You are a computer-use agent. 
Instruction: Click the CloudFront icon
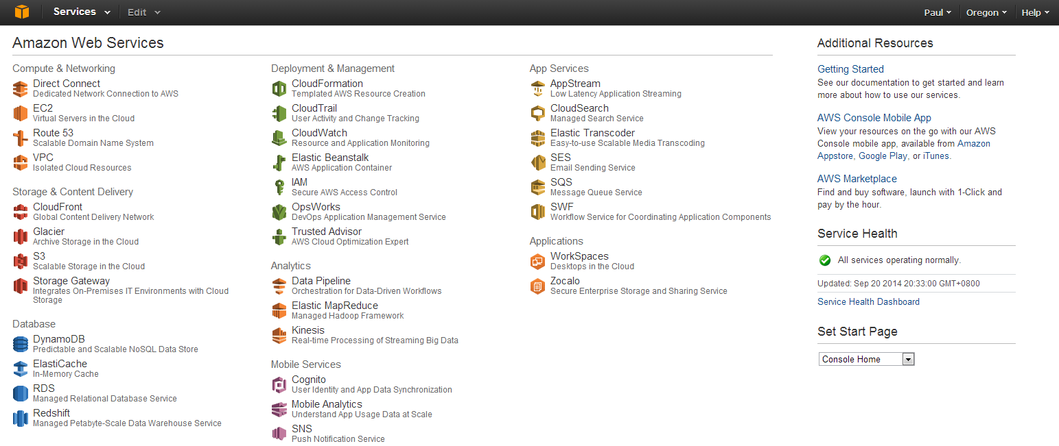pyautogui.click(x=21, y=212)
